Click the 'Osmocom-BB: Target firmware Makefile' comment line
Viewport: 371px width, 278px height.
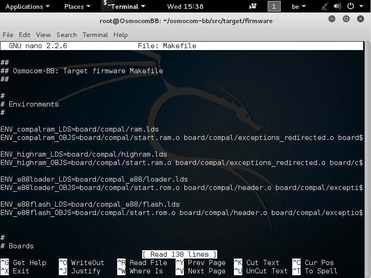click(82, 71)
